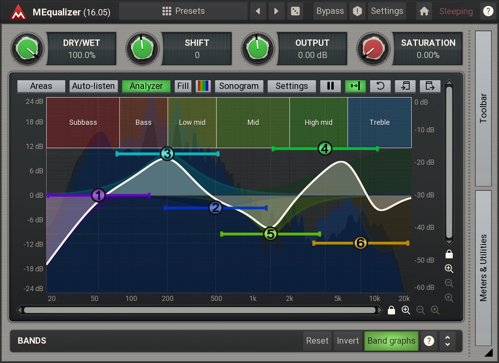Image resolution: width=499 pixels, height=363 pixels.
Task: Click the panic exclamation icon
Action: (357, 11)
